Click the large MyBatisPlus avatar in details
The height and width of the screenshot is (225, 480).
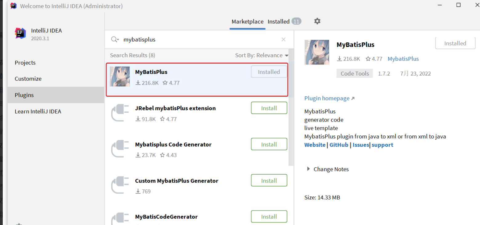(317, 52)
